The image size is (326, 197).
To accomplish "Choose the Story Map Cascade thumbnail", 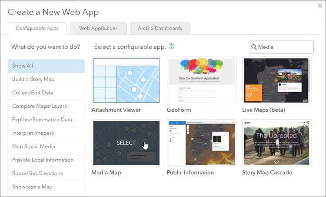I will [277, 143].
